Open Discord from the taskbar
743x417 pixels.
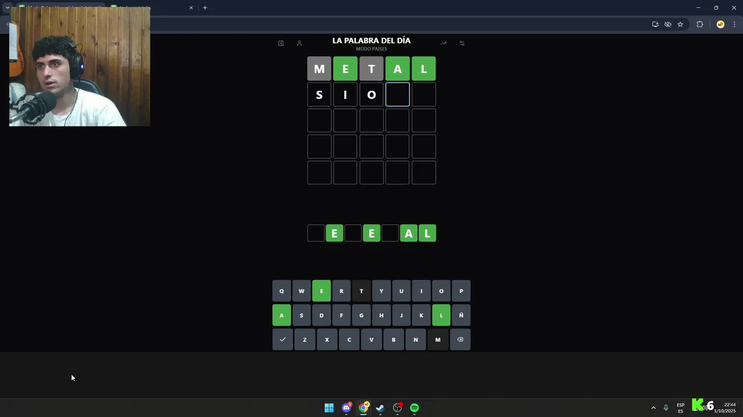(347, 408)
